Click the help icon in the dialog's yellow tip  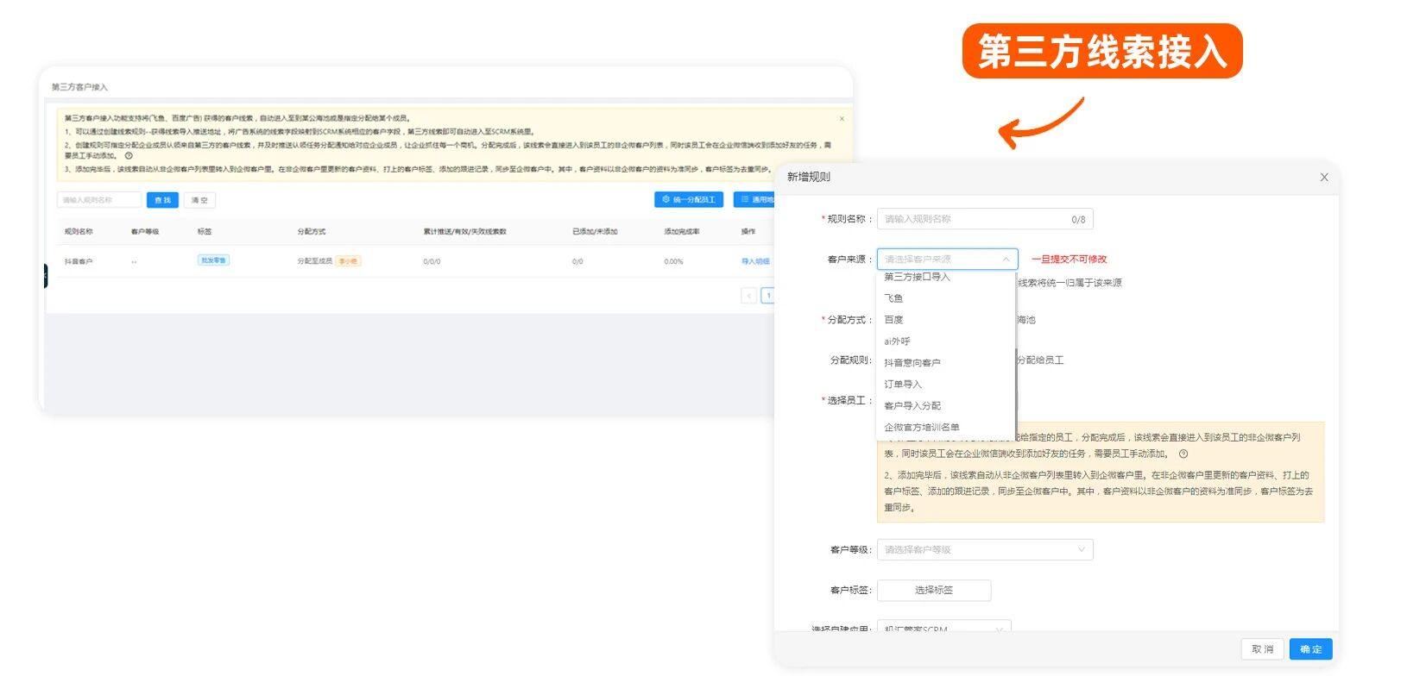[x=1183, y=454]
